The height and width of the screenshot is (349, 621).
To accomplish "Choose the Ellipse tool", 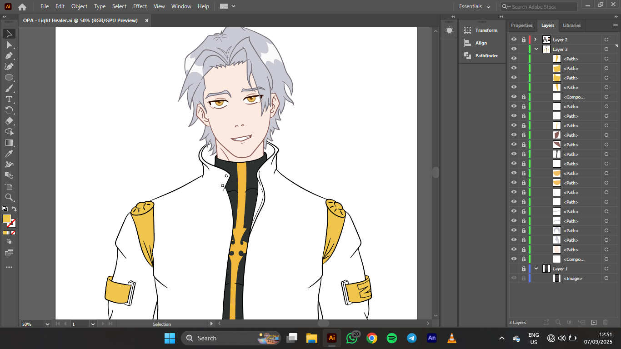I will coord(9,77).
